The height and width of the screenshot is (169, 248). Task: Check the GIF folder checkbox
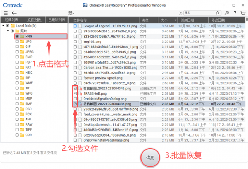tap(17, 46)
